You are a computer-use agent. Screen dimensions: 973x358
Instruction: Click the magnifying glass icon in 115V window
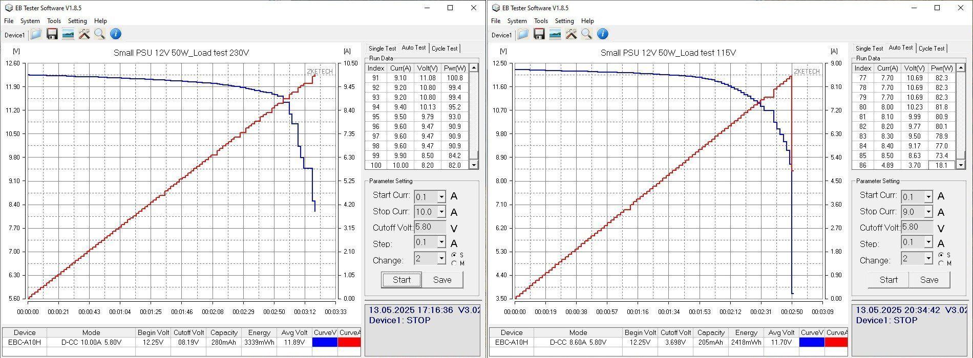coord(587,34)
